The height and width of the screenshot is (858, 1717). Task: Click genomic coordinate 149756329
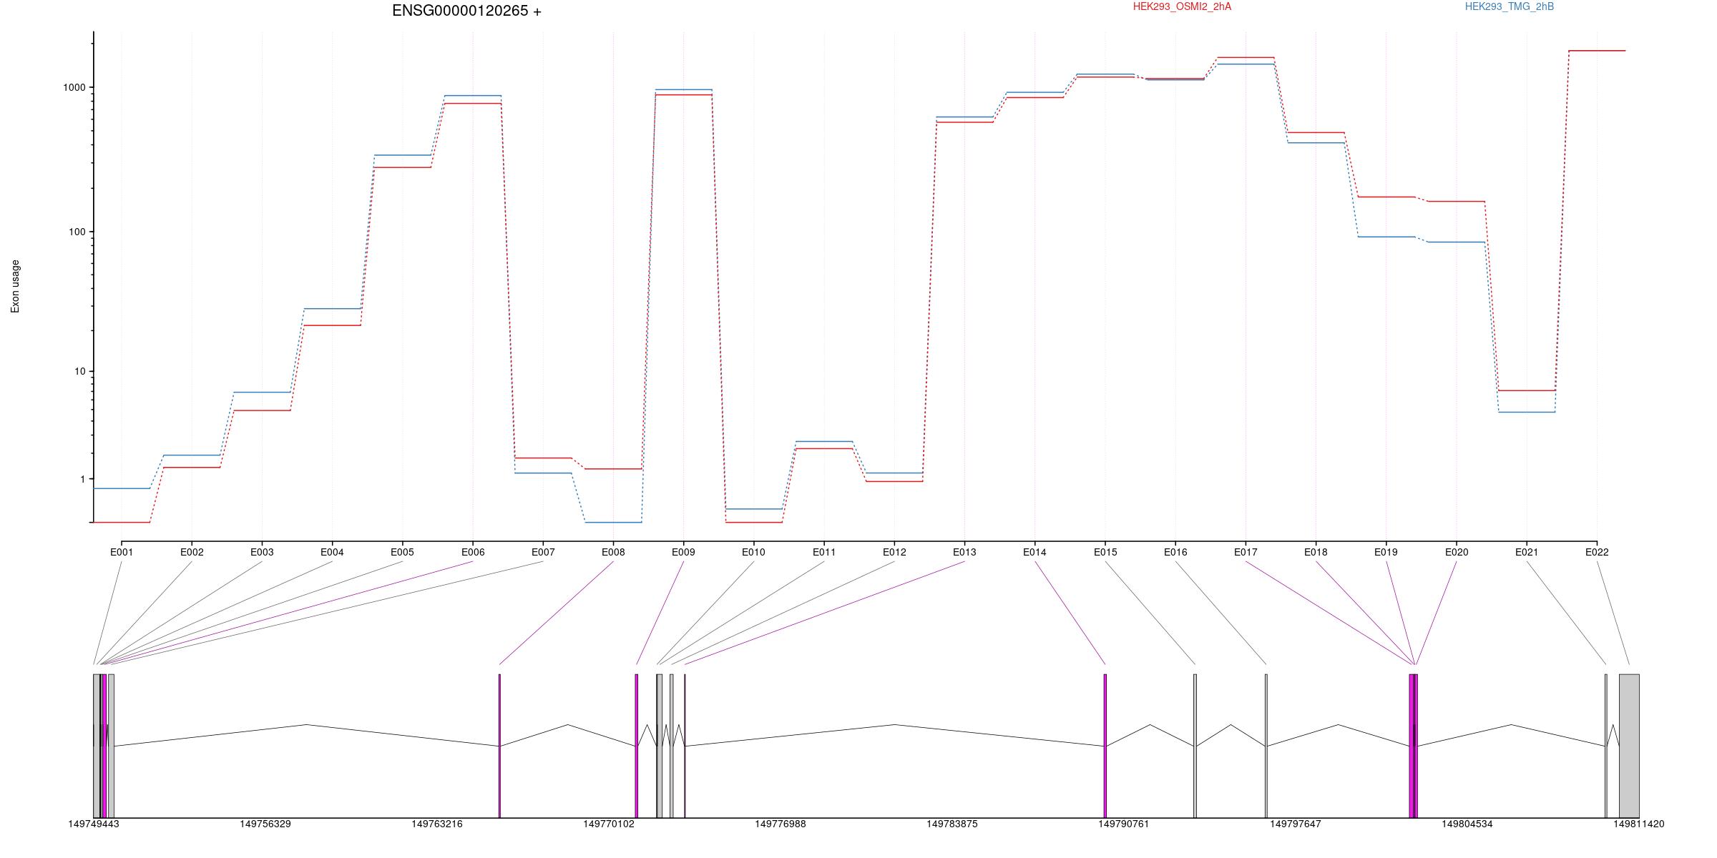pyautogui.click(x=265, y=824)
